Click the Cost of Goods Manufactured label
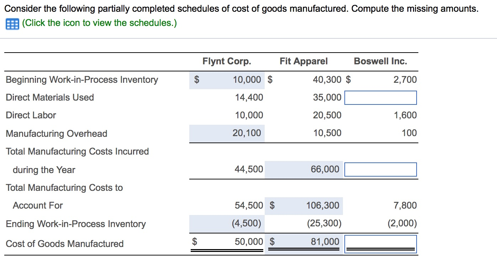The image size is (497, 269). (x=64, y=244)
